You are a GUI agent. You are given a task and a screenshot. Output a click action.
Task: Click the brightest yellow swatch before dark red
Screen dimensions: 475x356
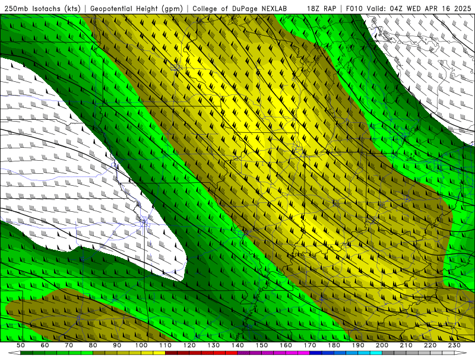pyautogui.click(x=159, y=353)
